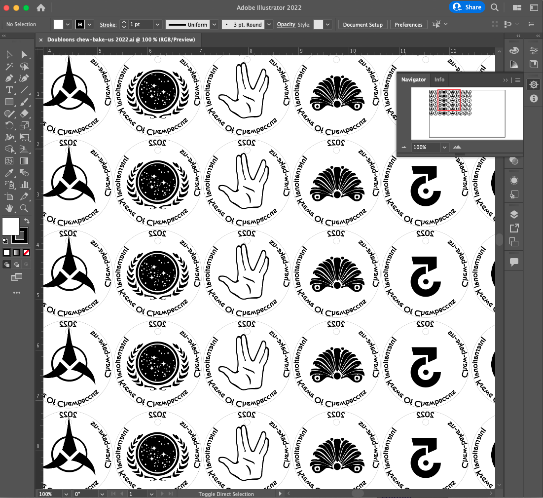Set paint mode to None
The image size is (543, 498).
pyautogui.click(x=27, y=252)
